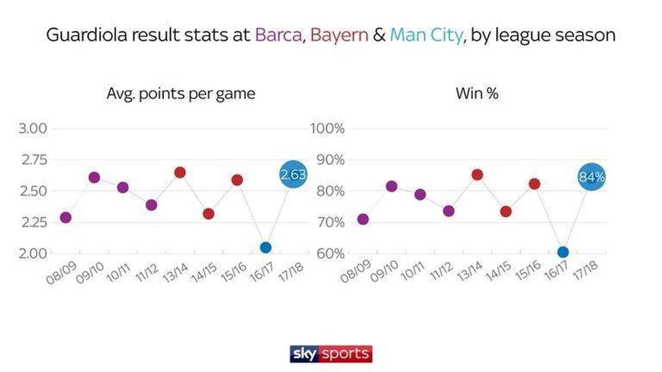Viewport: 662px width, 372px height.
Task: Click the teal "Man City" text in title
Action: (426, 35)
